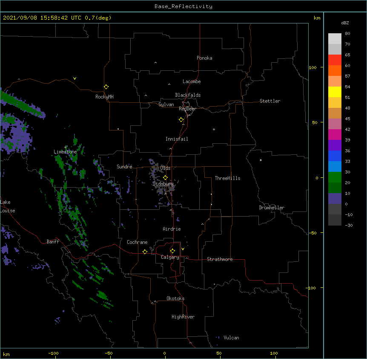Select the bright green swatch in the legend
Viewport: 367px width, 359px height.
335,177
